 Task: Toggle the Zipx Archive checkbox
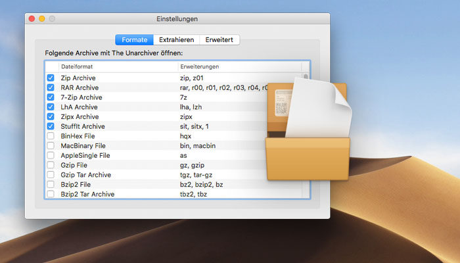pyautogui.click(x=51, y=116)
